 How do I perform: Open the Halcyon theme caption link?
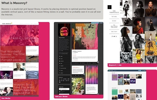click(x=61, y=97)
